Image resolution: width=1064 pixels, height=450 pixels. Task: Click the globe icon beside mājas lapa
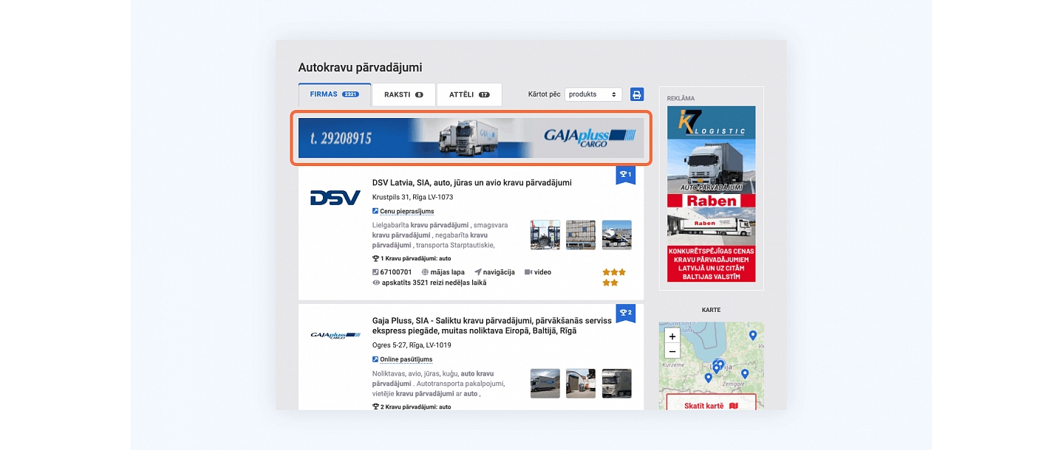click(425, 272)
